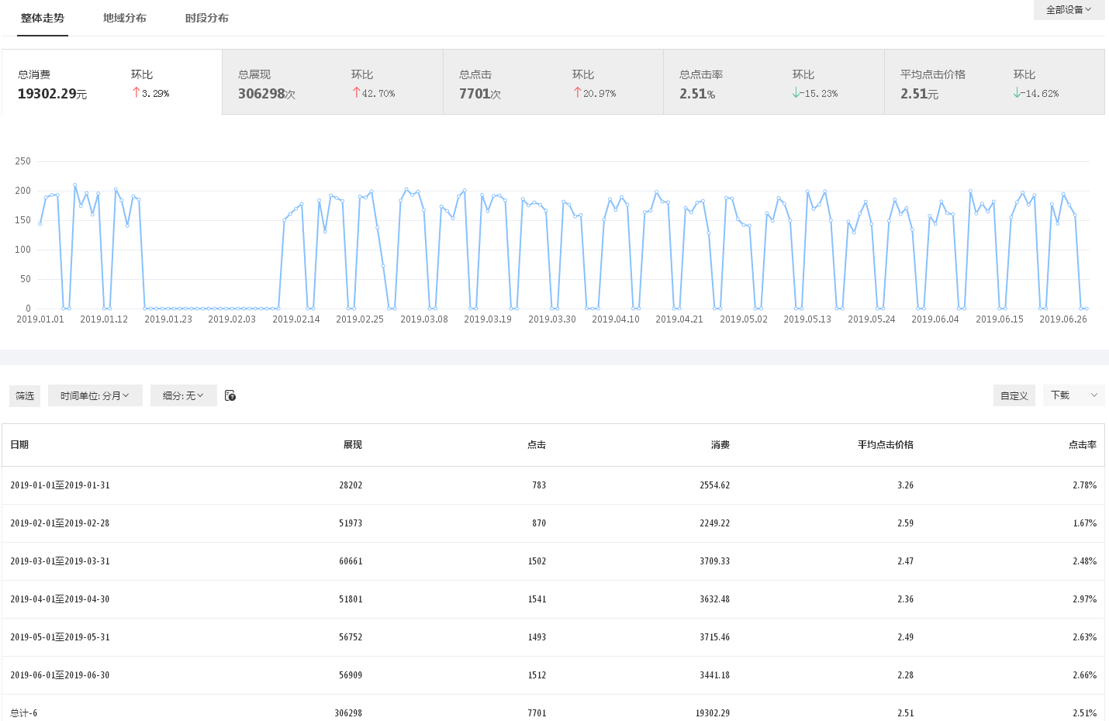1109x721 pixels.
Task: Click click-rate value 1.67%
Action: tap(1085, 523)
